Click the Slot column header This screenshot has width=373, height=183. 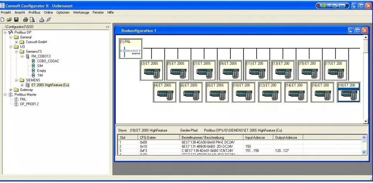128,137
